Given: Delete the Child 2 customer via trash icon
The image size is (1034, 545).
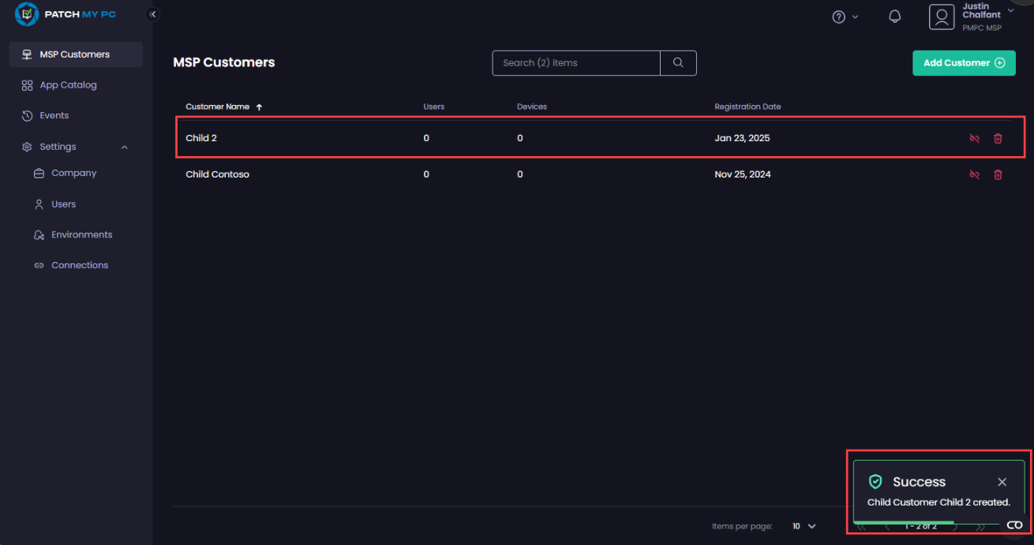Looking at the screenshot, I should [998, 139].
